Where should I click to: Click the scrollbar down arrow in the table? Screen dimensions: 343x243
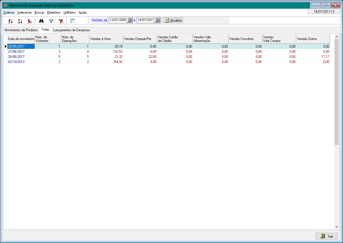336,227
